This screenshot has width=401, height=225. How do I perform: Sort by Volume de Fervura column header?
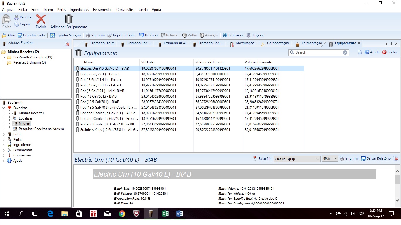click(218, 62)
